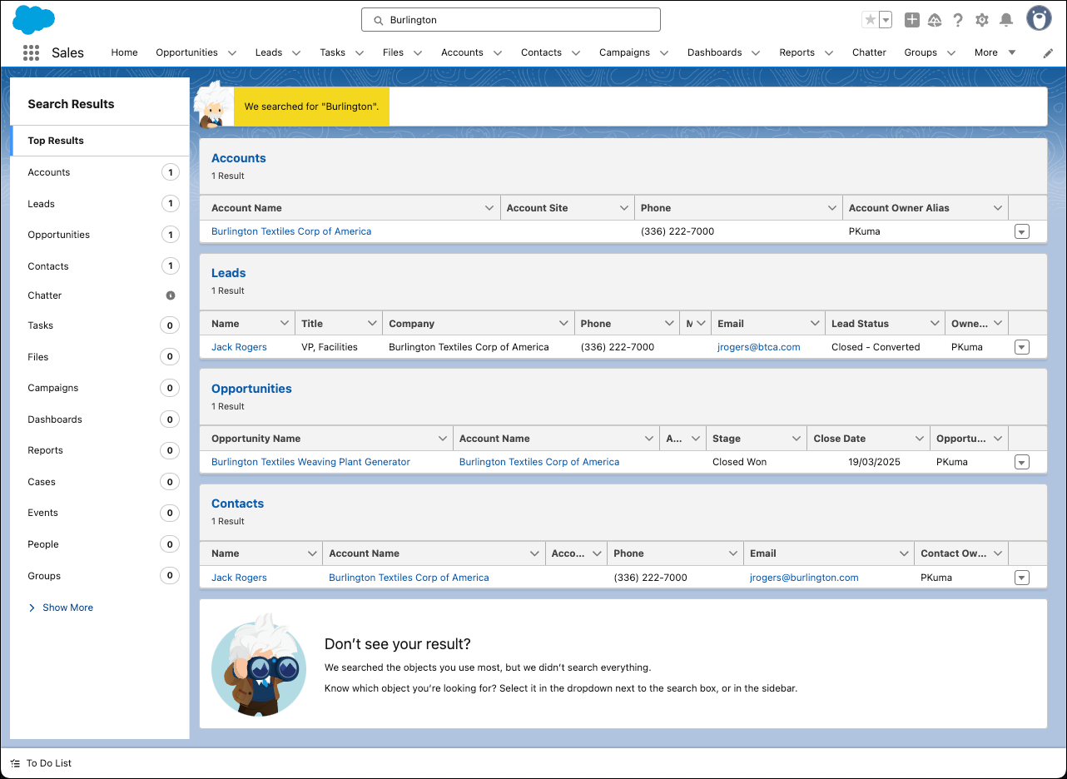
Task: Expand the Accounts nav dropdown chevron
Action: point(498,52)
